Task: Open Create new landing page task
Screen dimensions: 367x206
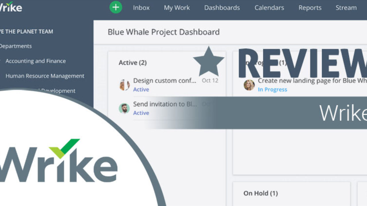Action: [x=312, y=81]
